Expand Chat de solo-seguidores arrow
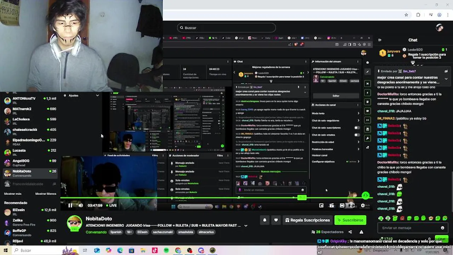The image size is (453, 255). coord(358,120)
